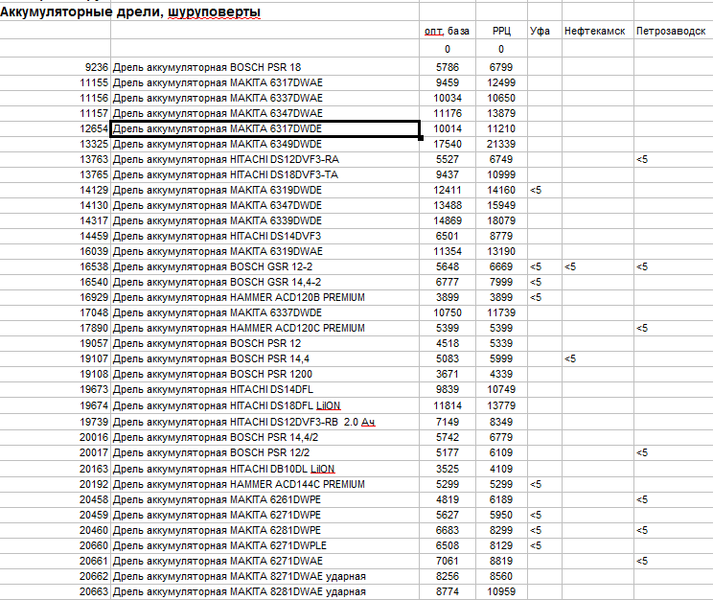Select cell 'Дрель аккумуляторная BOSCH PSR 18'
Viewport: 713px width, 600px height.
pos(264,67)
